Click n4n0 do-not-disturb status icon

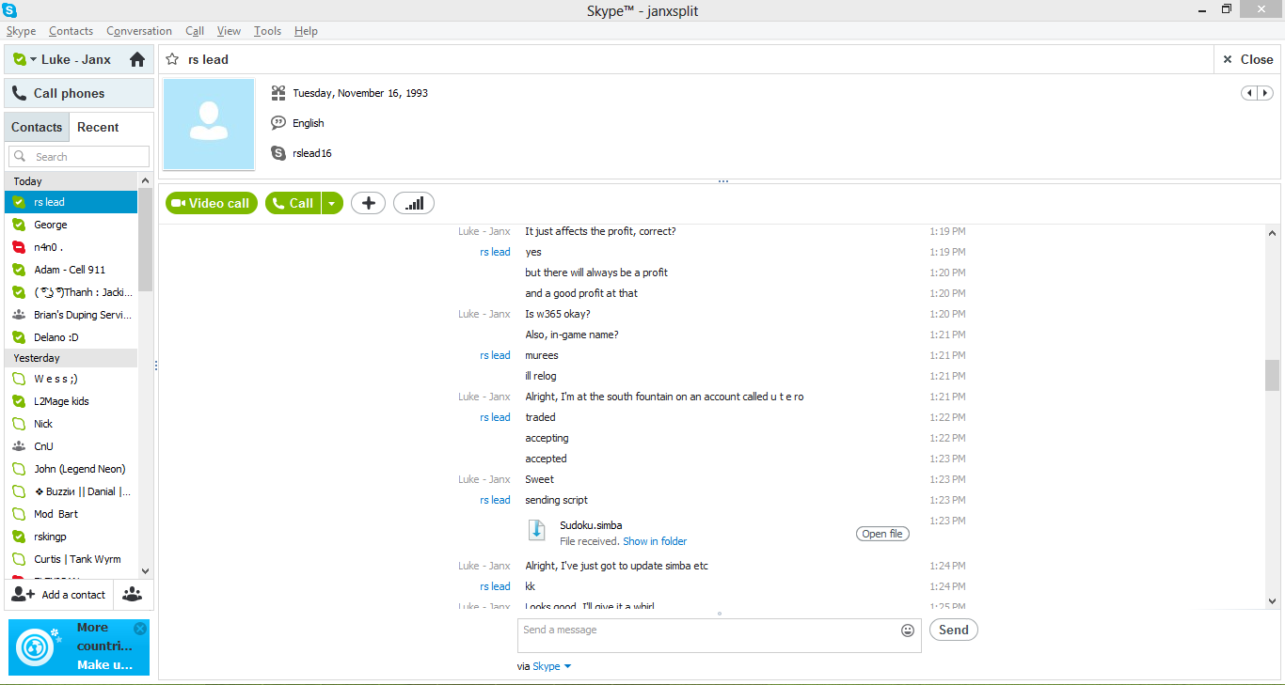click(x=19, y=247)
